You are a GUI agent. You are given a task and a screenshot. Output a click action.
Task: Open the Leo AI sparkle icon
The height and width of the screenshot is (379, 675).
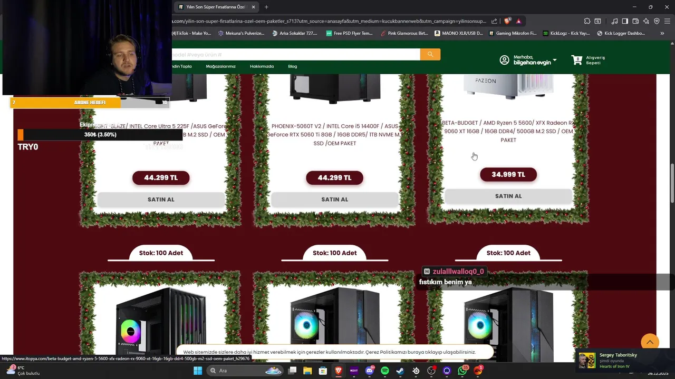click(646, 21)
